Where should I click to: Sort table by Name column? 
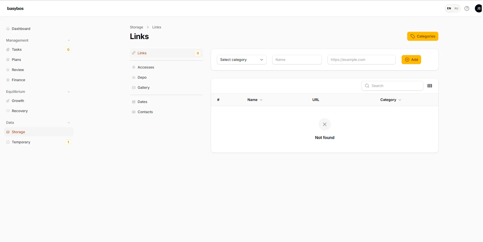(255, 100)
